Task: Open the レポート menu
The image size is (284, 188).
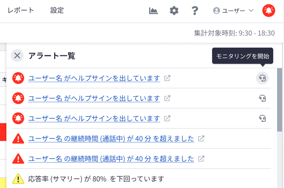Action: pos(21,10)
